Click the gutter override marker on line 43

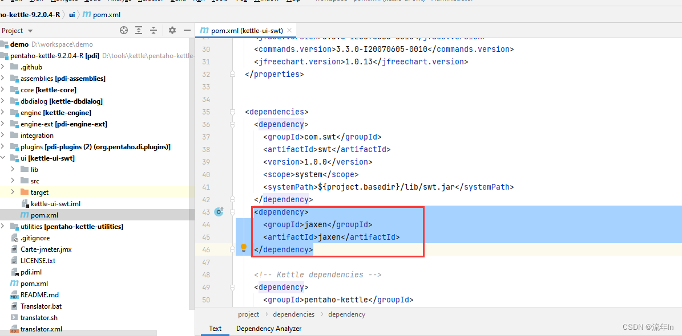pyautogui.click(x=219, y=212)
